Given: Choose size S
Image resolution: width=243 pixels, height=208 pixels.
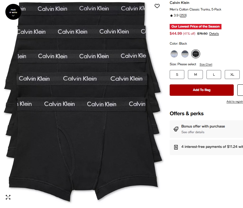Looking at the screenshot, I should tap(177, 75).
